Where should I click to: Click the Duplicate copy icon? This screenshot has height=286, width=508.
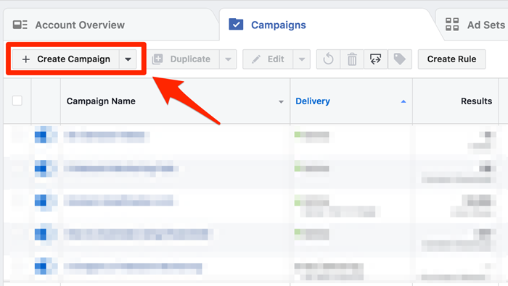coord(157,59)
